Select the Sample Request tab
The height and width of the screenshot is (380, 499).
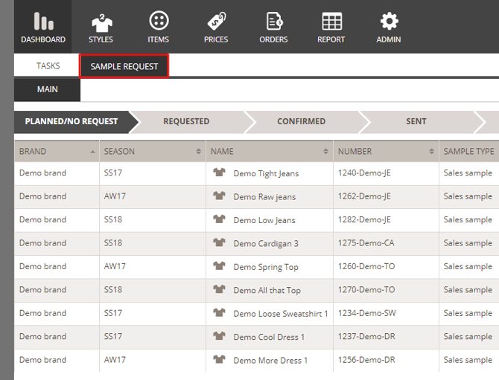click(x=124, y=66)
